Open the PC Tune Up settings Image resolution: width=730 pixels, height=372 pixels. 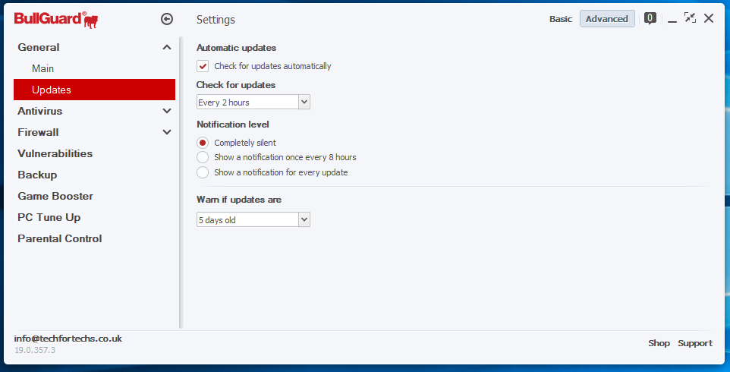pyautogui.click(x=49, y=217)
